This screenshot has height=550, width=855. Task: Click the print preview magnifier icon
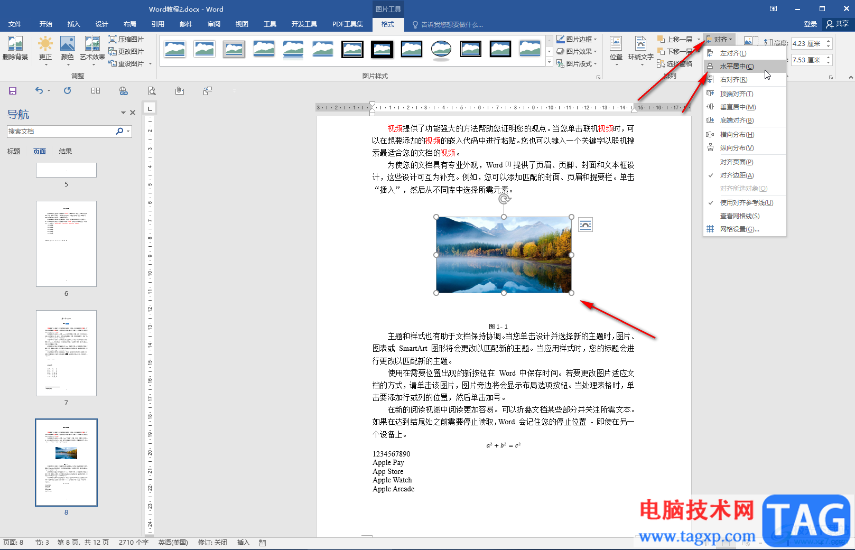pyautogui.click(x=152, y=91)
